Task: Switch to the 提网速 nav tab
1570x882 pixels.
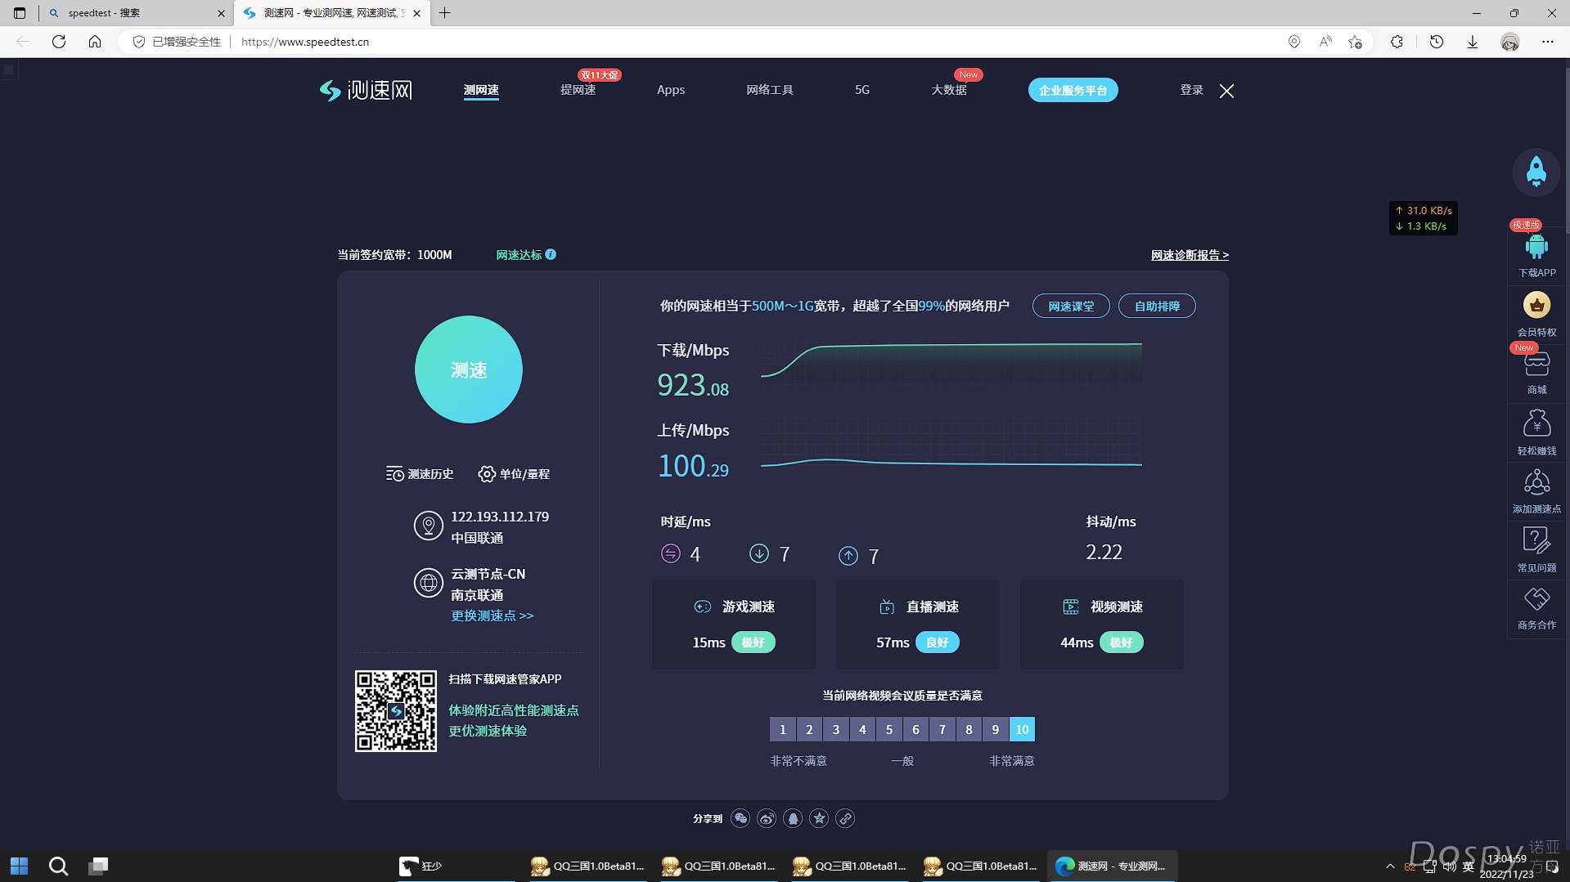Action: [578, 90]
